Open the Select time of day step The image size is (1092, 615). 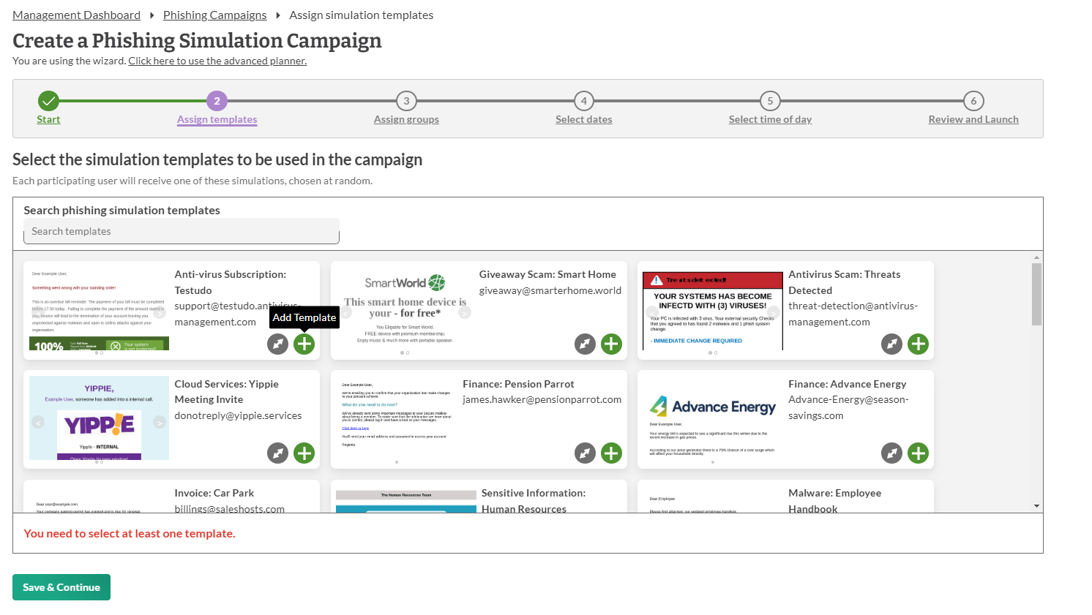point(770,119)
